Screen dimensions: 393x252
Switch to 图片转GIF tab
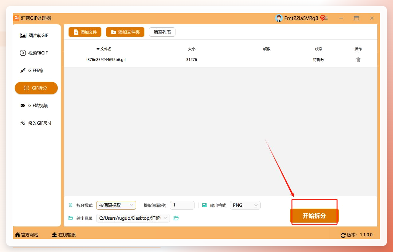coord(36,35)
